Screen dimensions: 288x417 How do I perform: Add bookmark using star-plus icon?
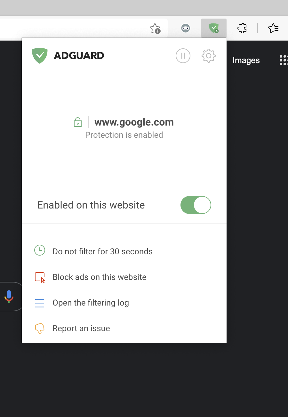click(x=155, y=28)
